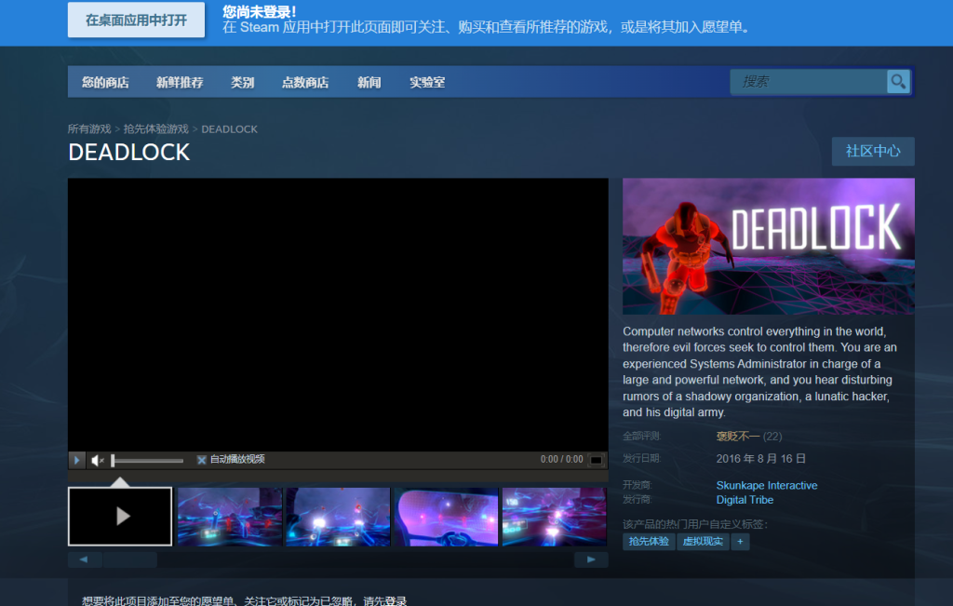Click the 褒贬不一 review summary
The height and width of the screenshot is (606, 953).
tap(738, 437)
